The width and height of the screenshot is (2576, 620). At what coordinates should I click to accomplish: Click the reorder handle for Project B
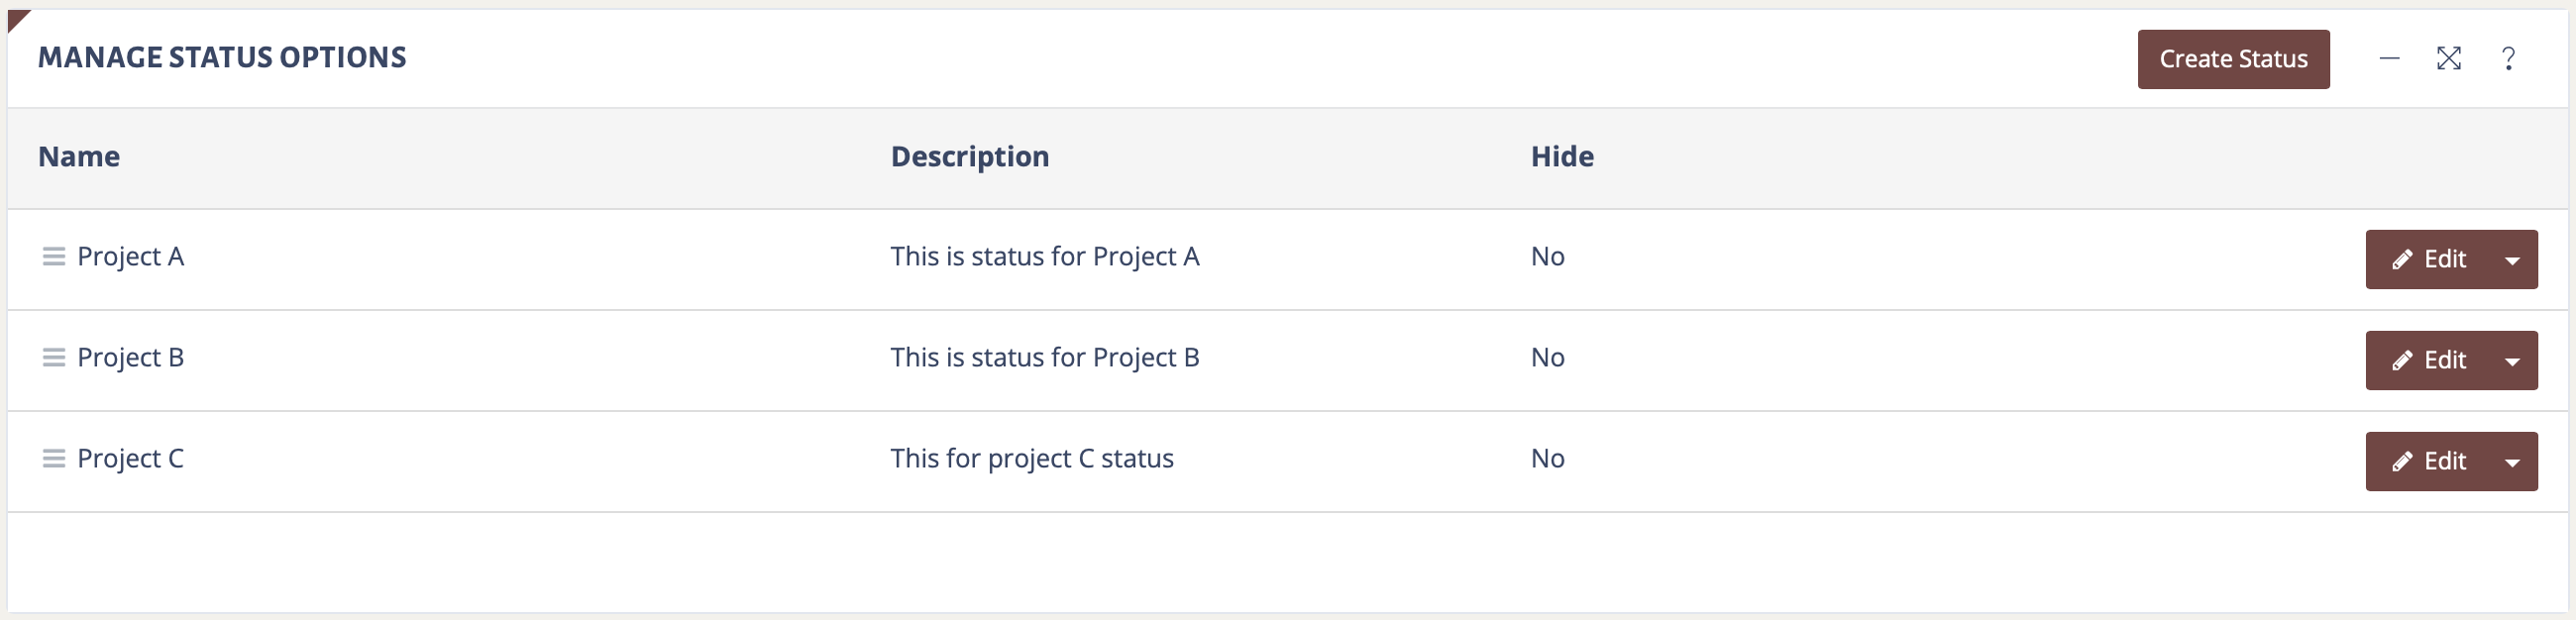(53, 358)
